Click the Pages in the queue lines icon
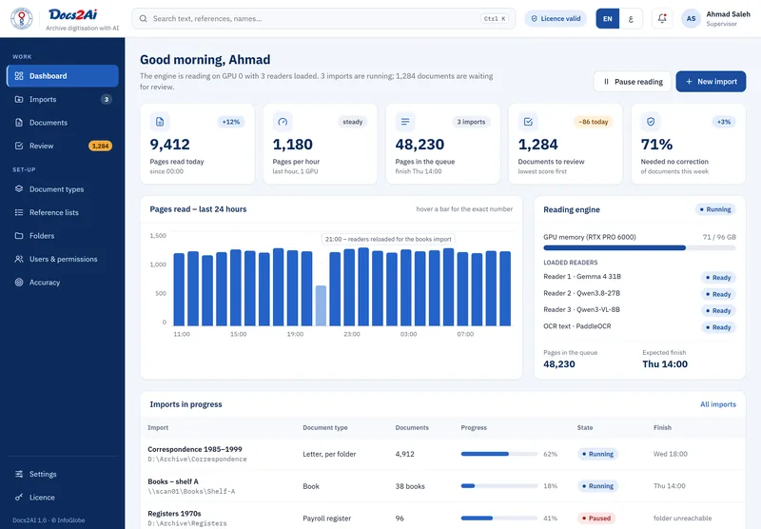This screenshot has width=761, height=529. point(405,122)
